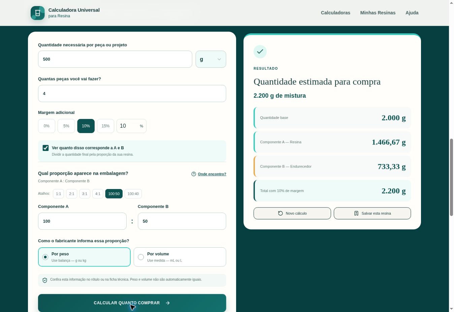The width and height of the screenshot is (454, 312).
Task: Click the 'Quantidade base' result row
Action: pyautogui.click(x=332, y=118)
